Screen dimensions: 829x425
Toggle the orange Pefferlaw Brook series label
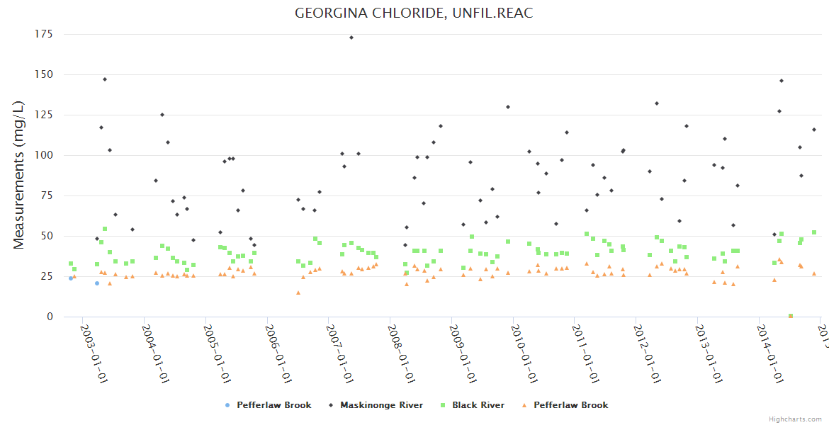pyautogui.click(x=570, y=405)
